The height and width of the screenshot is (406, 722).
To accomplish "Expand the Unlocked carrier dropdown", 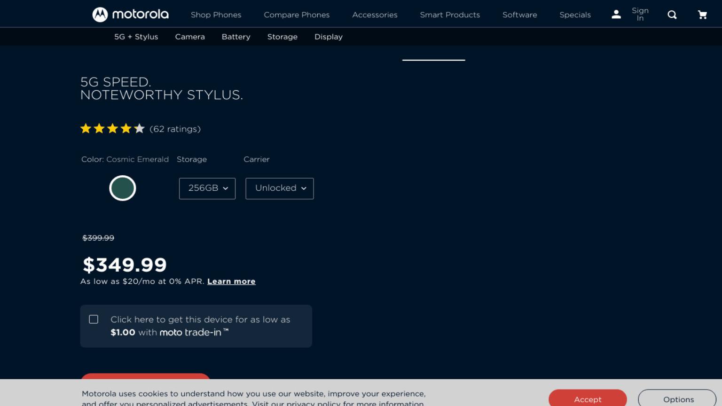I will tap(280, 188).
